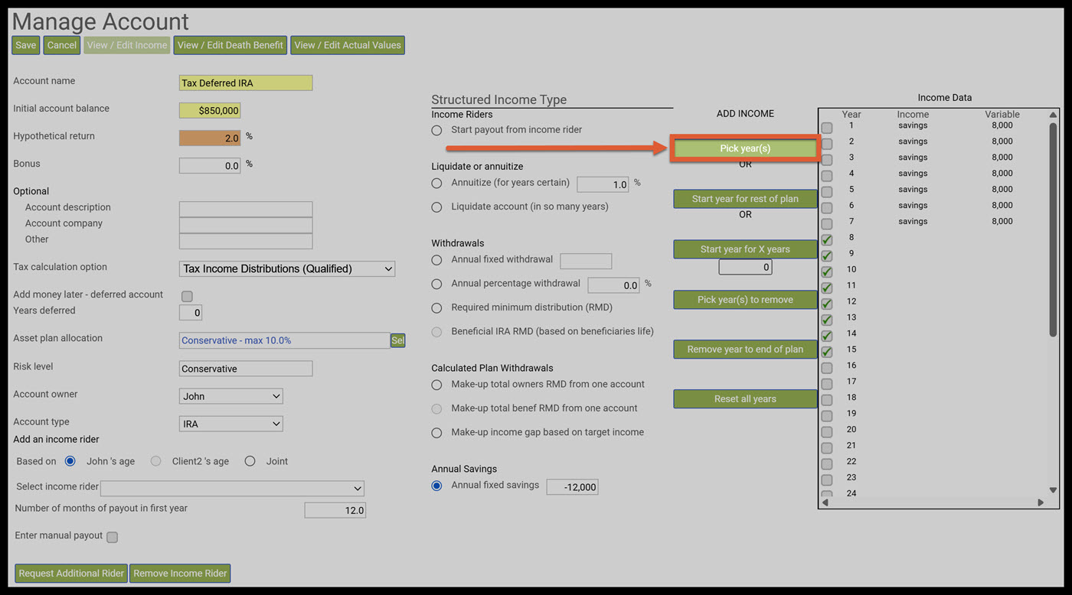Image resolution: width=1072 pixels, height=595 pixels.
Task: Open the Account owner dropdown
Action: point(231,396)
